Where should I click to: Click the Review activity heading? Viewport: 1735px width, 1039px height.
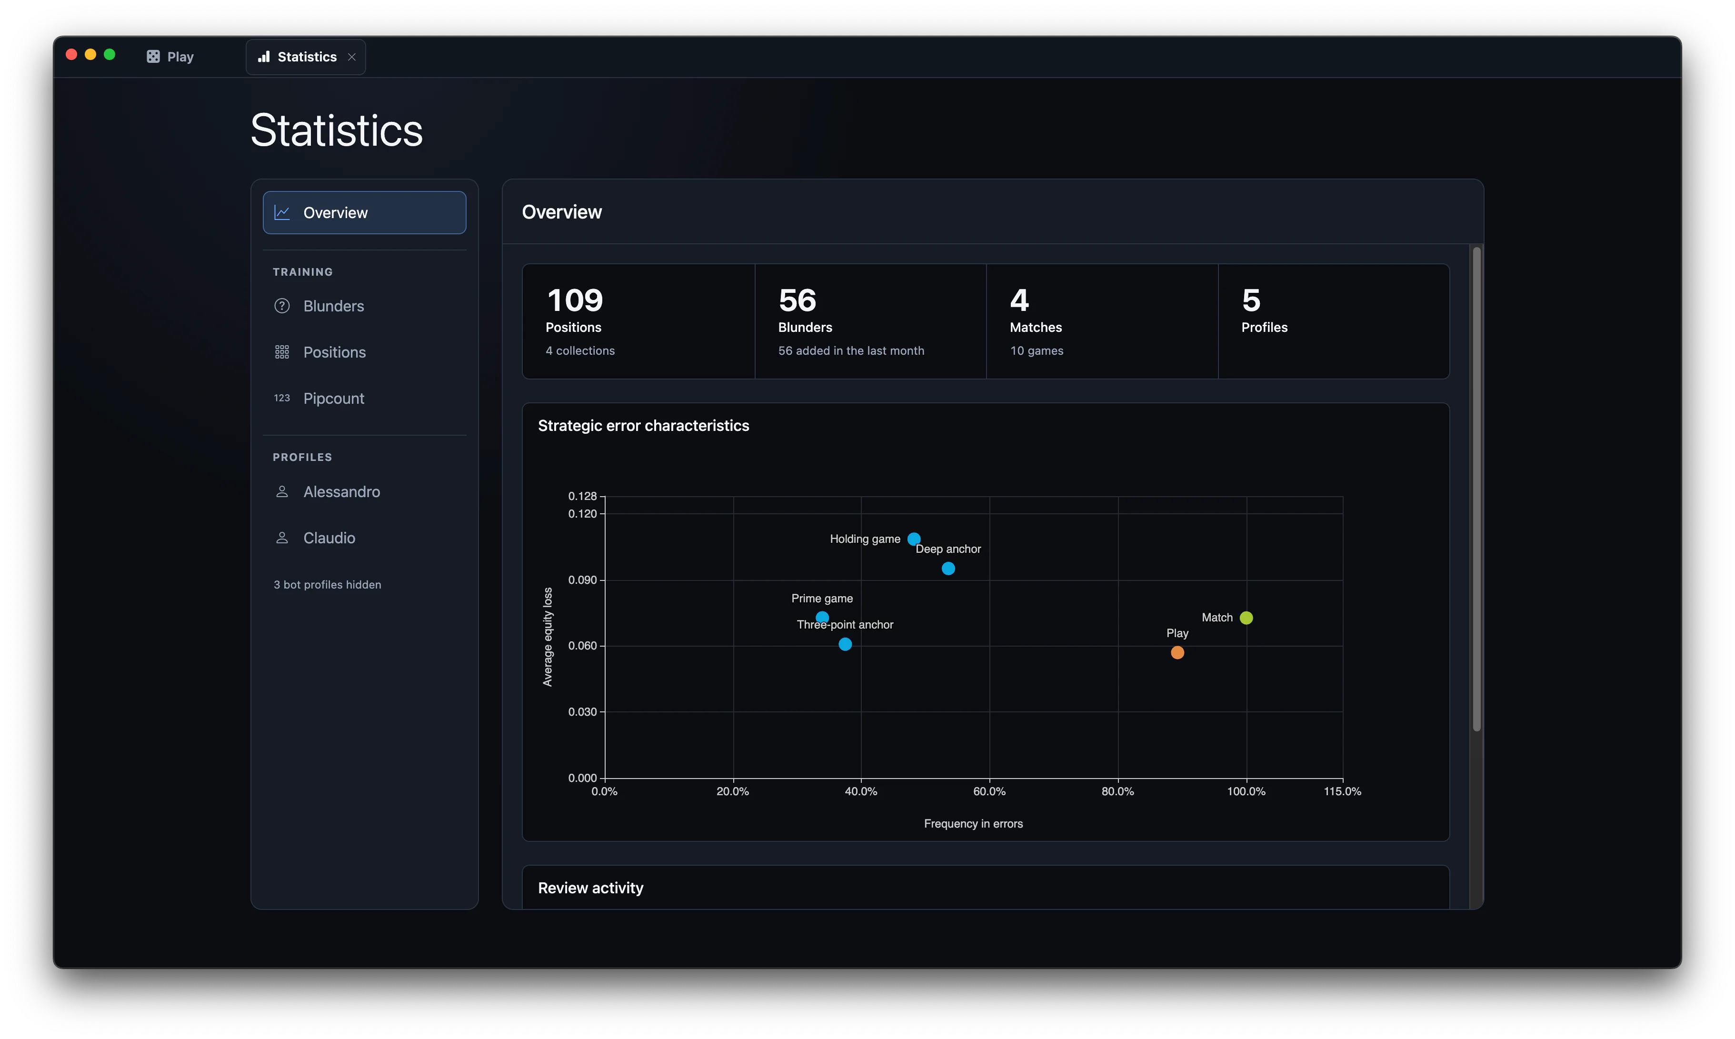tap(591, 888)
